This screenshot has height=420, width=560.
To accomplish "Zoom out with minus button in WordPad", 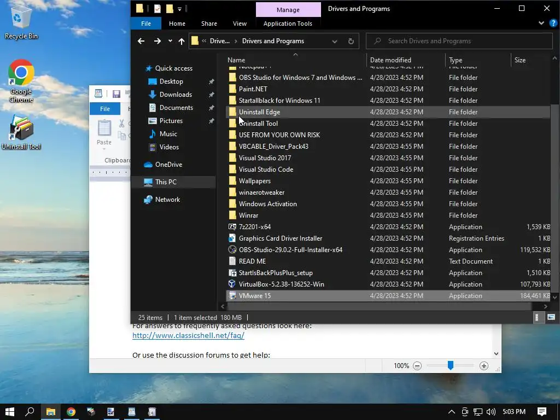I will 417,366.
